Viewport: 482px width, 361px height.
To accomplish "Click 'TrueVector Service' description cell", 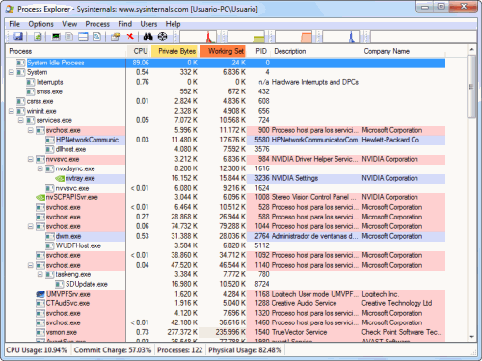I will point(299,332).
